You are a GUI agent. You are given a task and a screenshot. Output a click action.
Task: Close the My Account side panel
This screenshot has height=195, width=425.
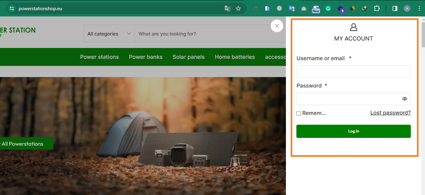tap(277, 26)
